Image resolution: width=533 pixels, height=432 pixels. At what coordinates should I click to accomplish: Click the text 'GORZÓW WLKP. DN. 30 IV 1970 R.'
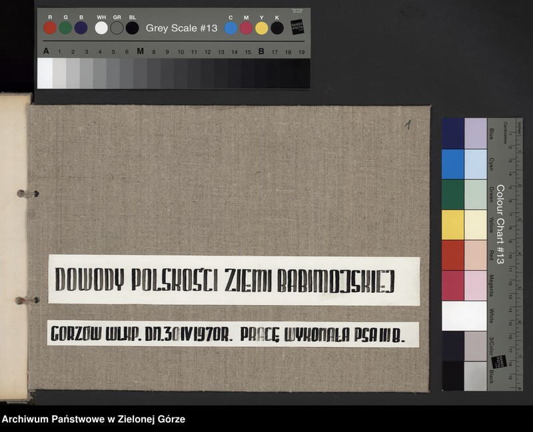[x=141, y=334]
